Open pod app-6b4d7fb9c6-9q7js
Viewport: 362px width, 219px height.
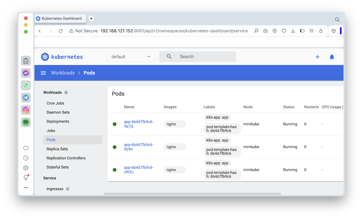click(138, 124)
